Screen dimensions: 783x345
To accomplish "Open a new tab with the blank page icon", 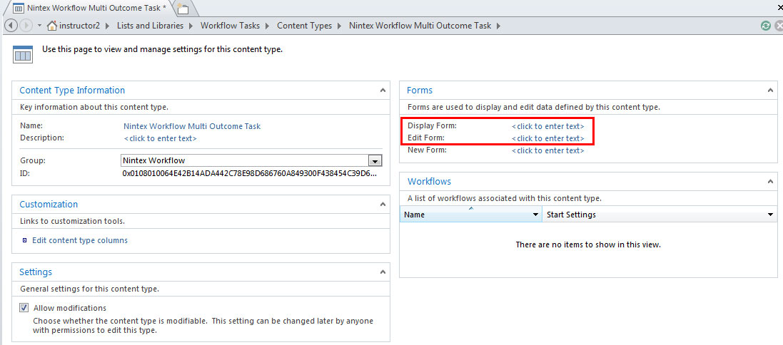I will (x=183, y=9).
